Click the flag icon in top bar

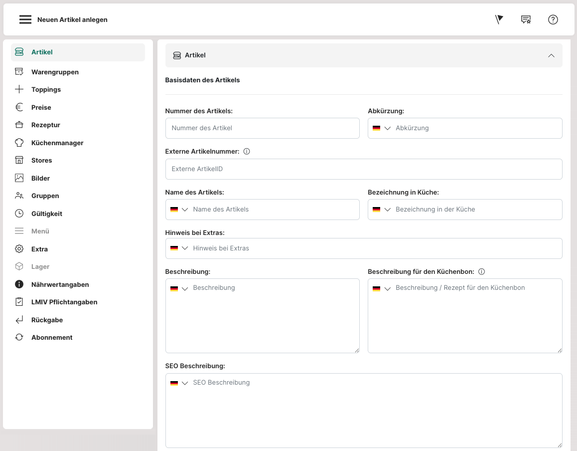click(499, 19)
